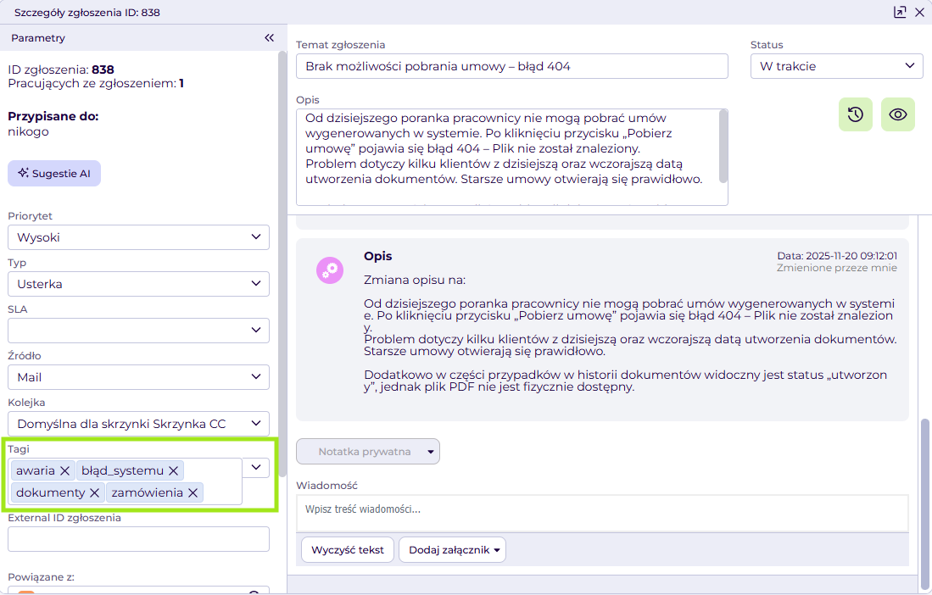Select the 'Zmienione przeze mnie' text

pyautogui.click(x=837, y=268)
